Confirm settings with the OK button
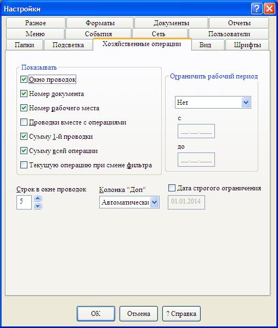The image size is (278, 328). click(x=96, y=314)
